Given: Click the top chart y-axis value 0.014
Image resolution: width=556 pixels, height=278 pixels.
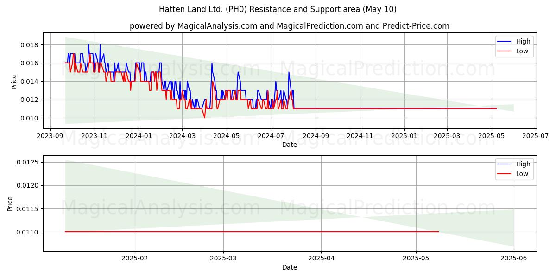Looking at the screenshot, I should pos(31,82).
